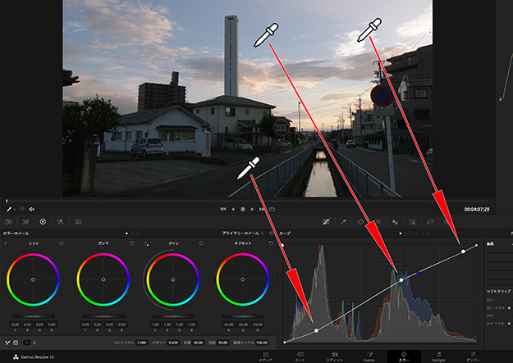
Task: Click Gain wheel white point picker
Action: tap(145, 243)
